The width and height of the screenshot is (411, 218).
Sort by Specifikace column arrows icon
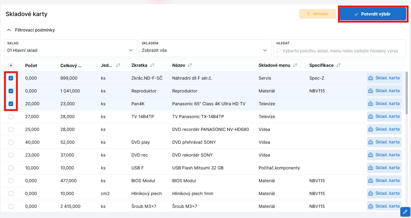click(x=338, y=65)
